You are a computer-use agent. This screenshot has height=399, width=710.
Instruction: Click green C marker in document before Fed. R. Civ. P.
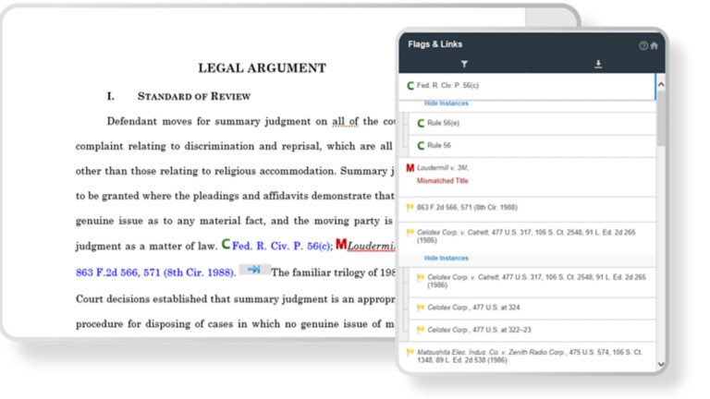tap(226, 244)
